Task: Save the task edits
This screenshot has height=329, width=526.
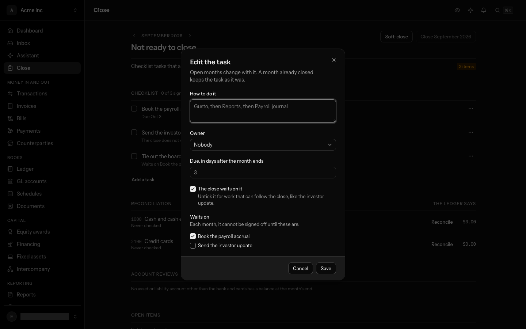Action: 326,268
